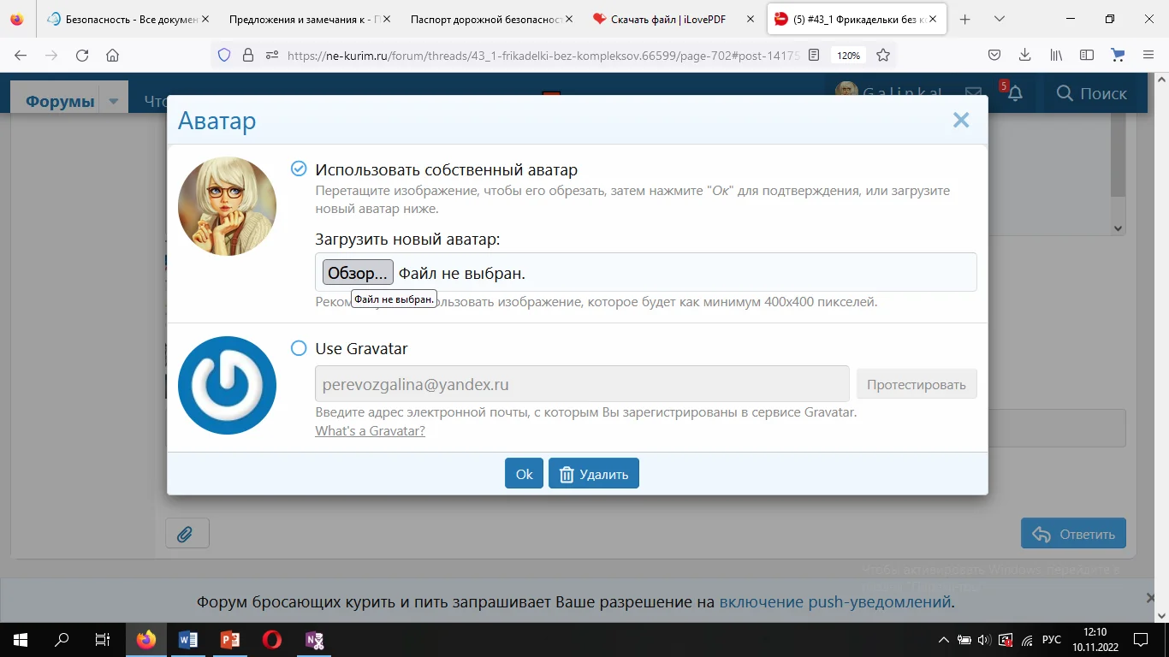
Task: Reload the current page
Action: [x=82, y=55]
